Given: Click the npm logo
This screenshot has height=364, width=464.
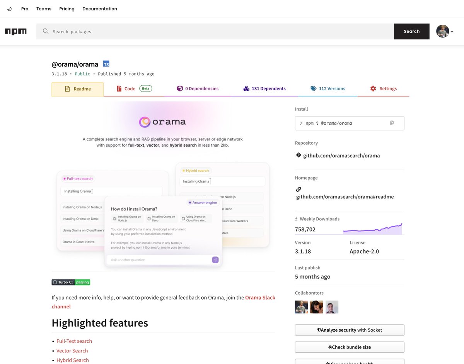Looking at the screenshot, I should click(x=16, y=31).
